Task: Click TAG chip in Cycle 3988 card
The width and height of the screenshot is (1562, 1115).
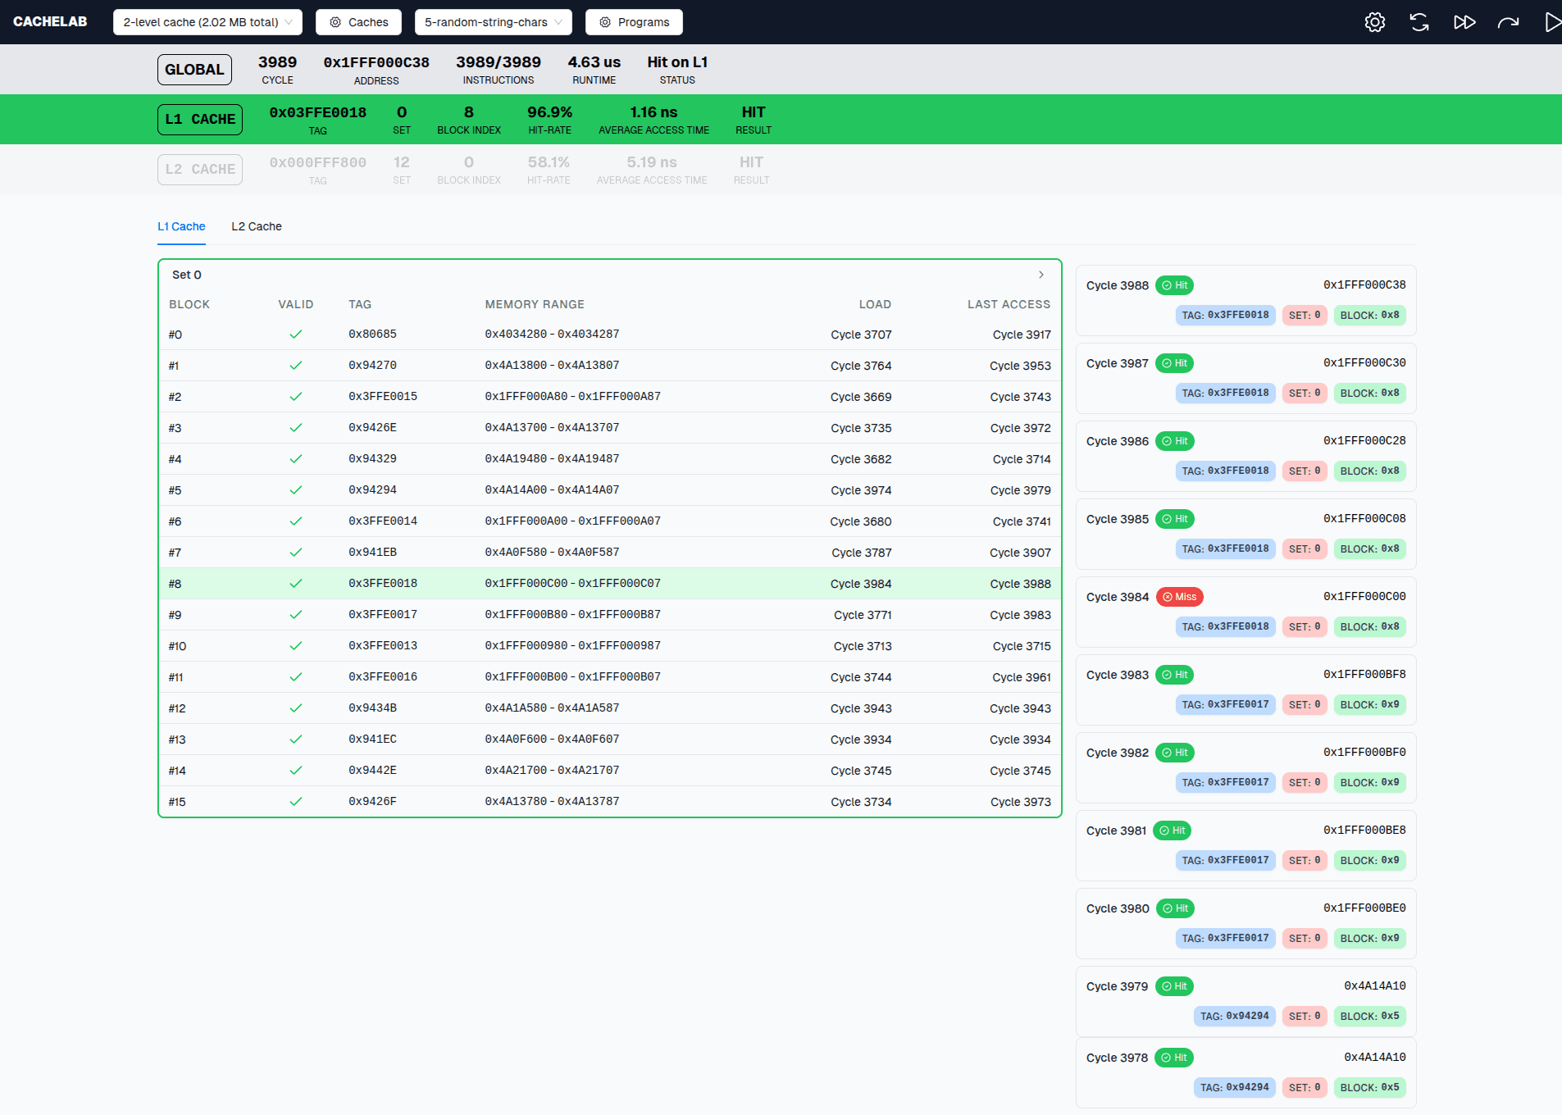Action: click(1225, 316)
